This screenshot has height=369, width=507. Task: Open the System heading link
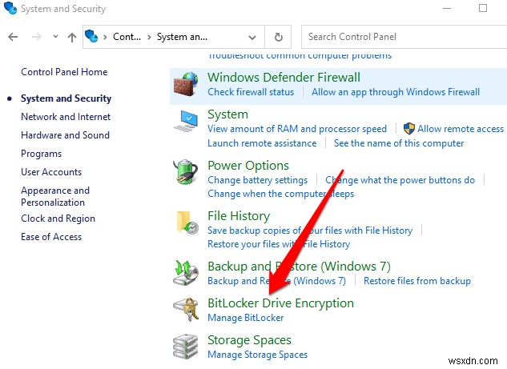click(x=227, y=114)
